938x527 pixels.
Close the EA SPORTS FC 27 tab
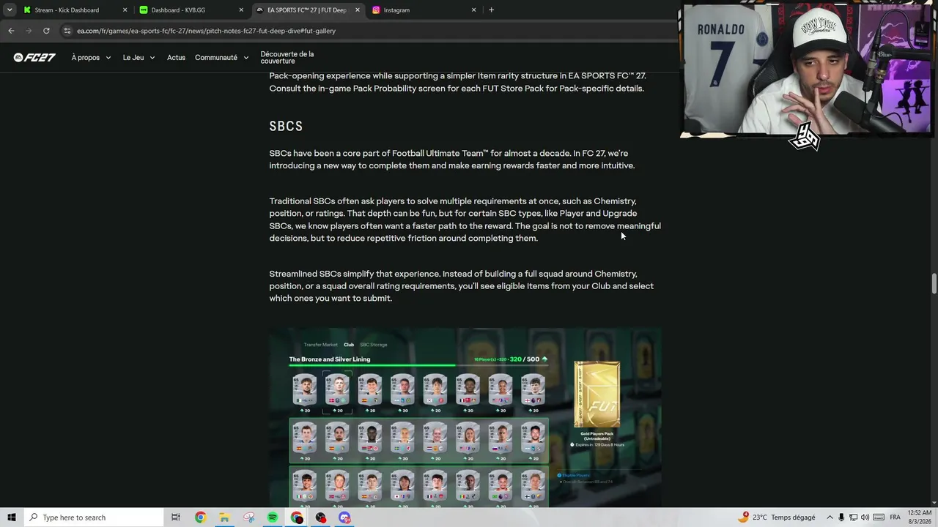point(358,10)
